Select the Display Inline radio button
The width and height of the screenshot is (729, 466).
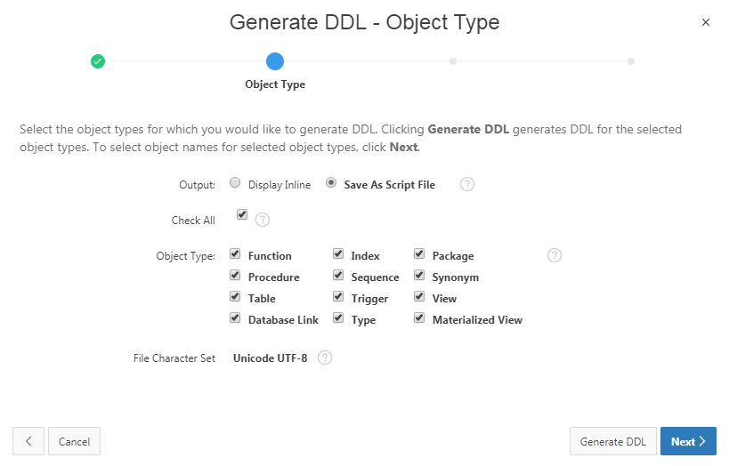tap(235, 183)
